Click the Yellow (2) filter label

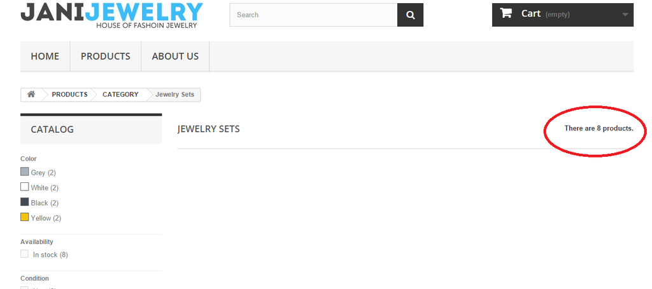(x=46, y=218)
